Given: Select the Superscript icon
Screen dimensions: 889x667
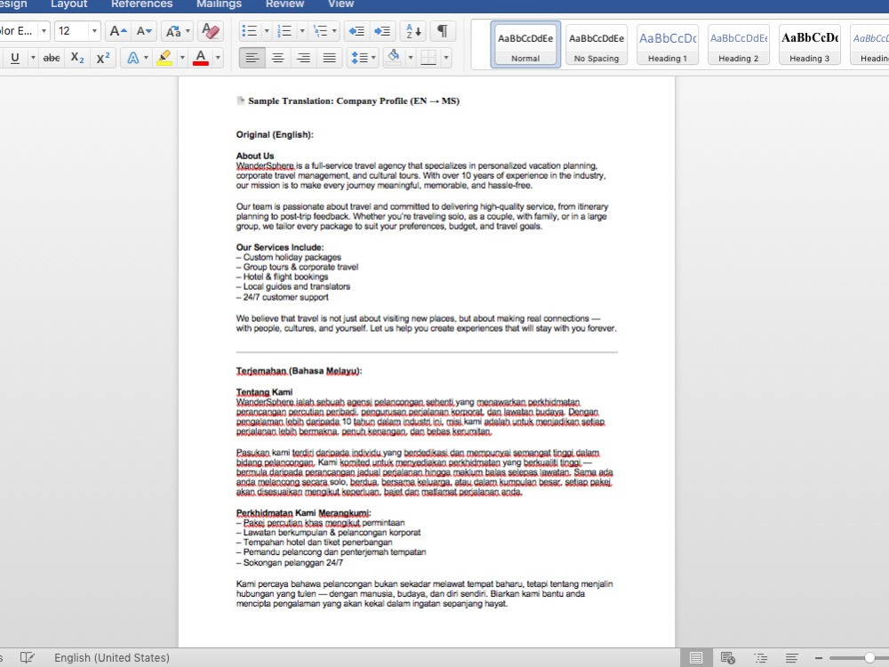Looking at the screenshot, I should pyautogui.click(x=102, y=58).
